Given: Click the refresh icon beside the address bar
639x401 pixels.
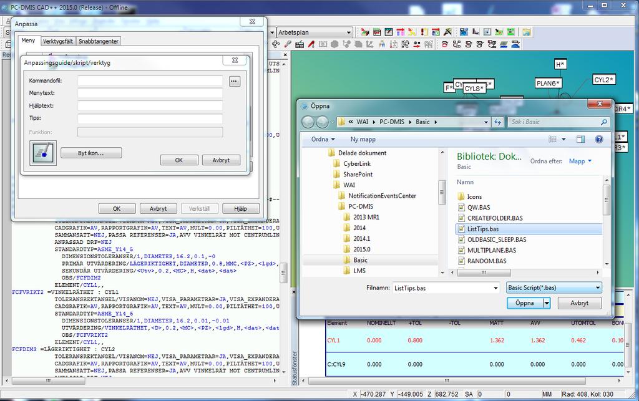Looking at the screenshot, I should [x=497, y=122].
